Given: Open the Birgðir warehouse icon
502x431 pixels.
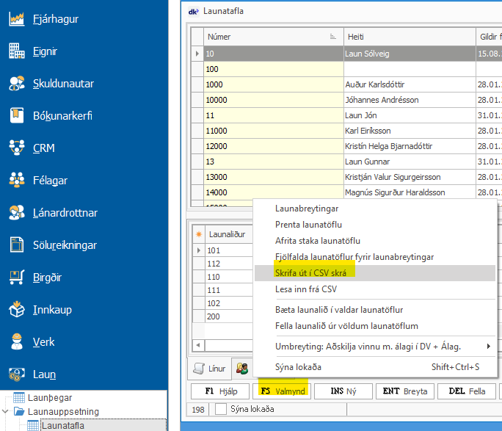Looking at the screenshot, I should 17,278.
